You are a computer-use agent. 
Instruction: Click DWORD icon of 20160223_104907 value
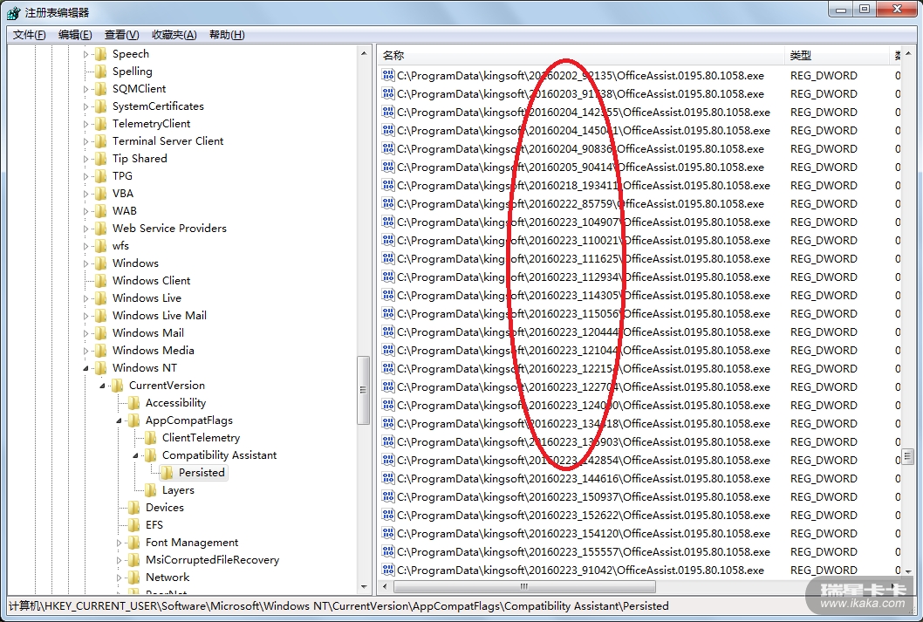click(x=388, y=222)
